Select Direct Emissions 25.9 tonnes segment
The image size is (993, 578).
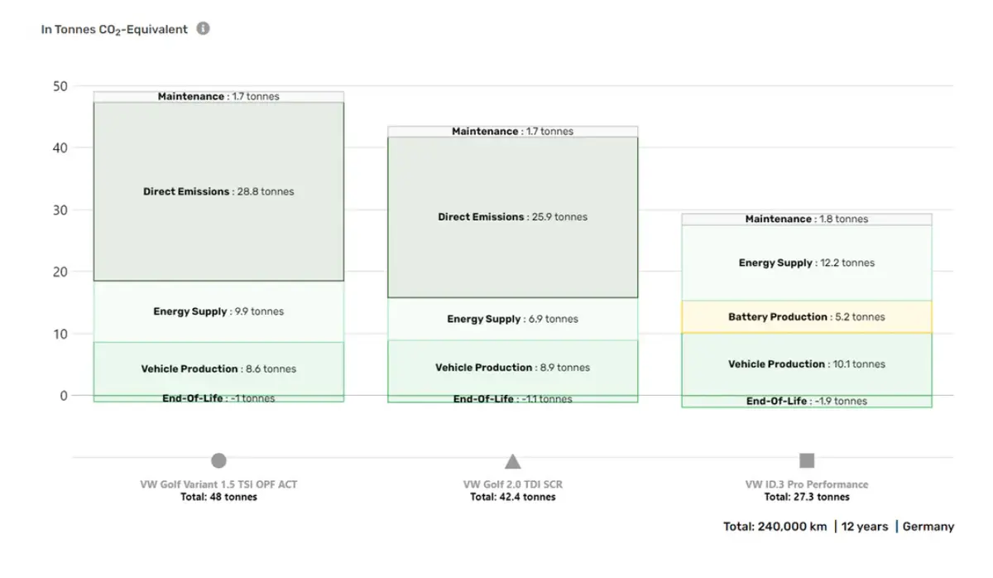(x=513, y=217)
